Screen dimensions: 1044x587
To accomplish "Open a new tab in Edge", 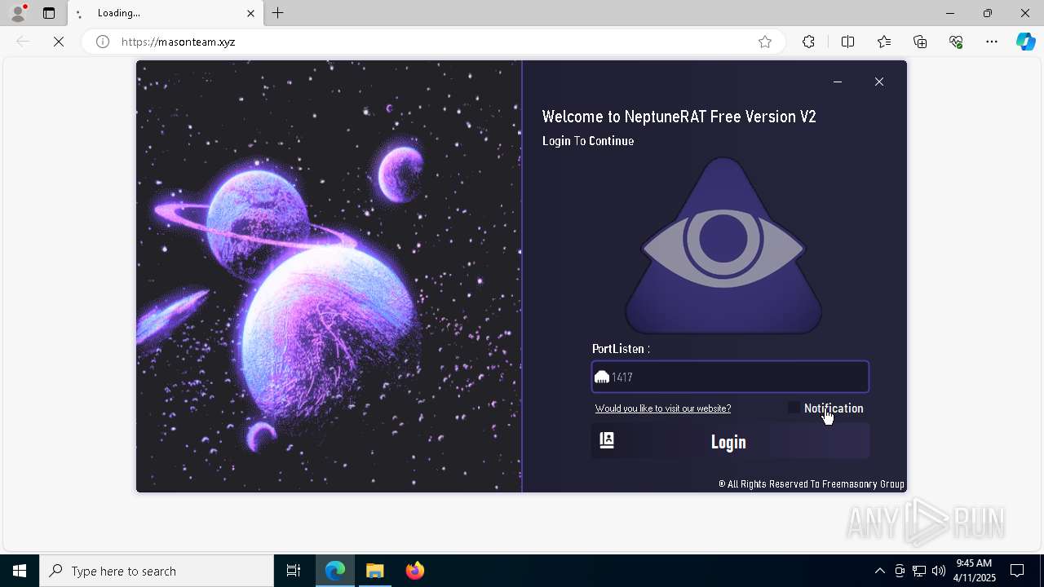I will pos(278,13).
